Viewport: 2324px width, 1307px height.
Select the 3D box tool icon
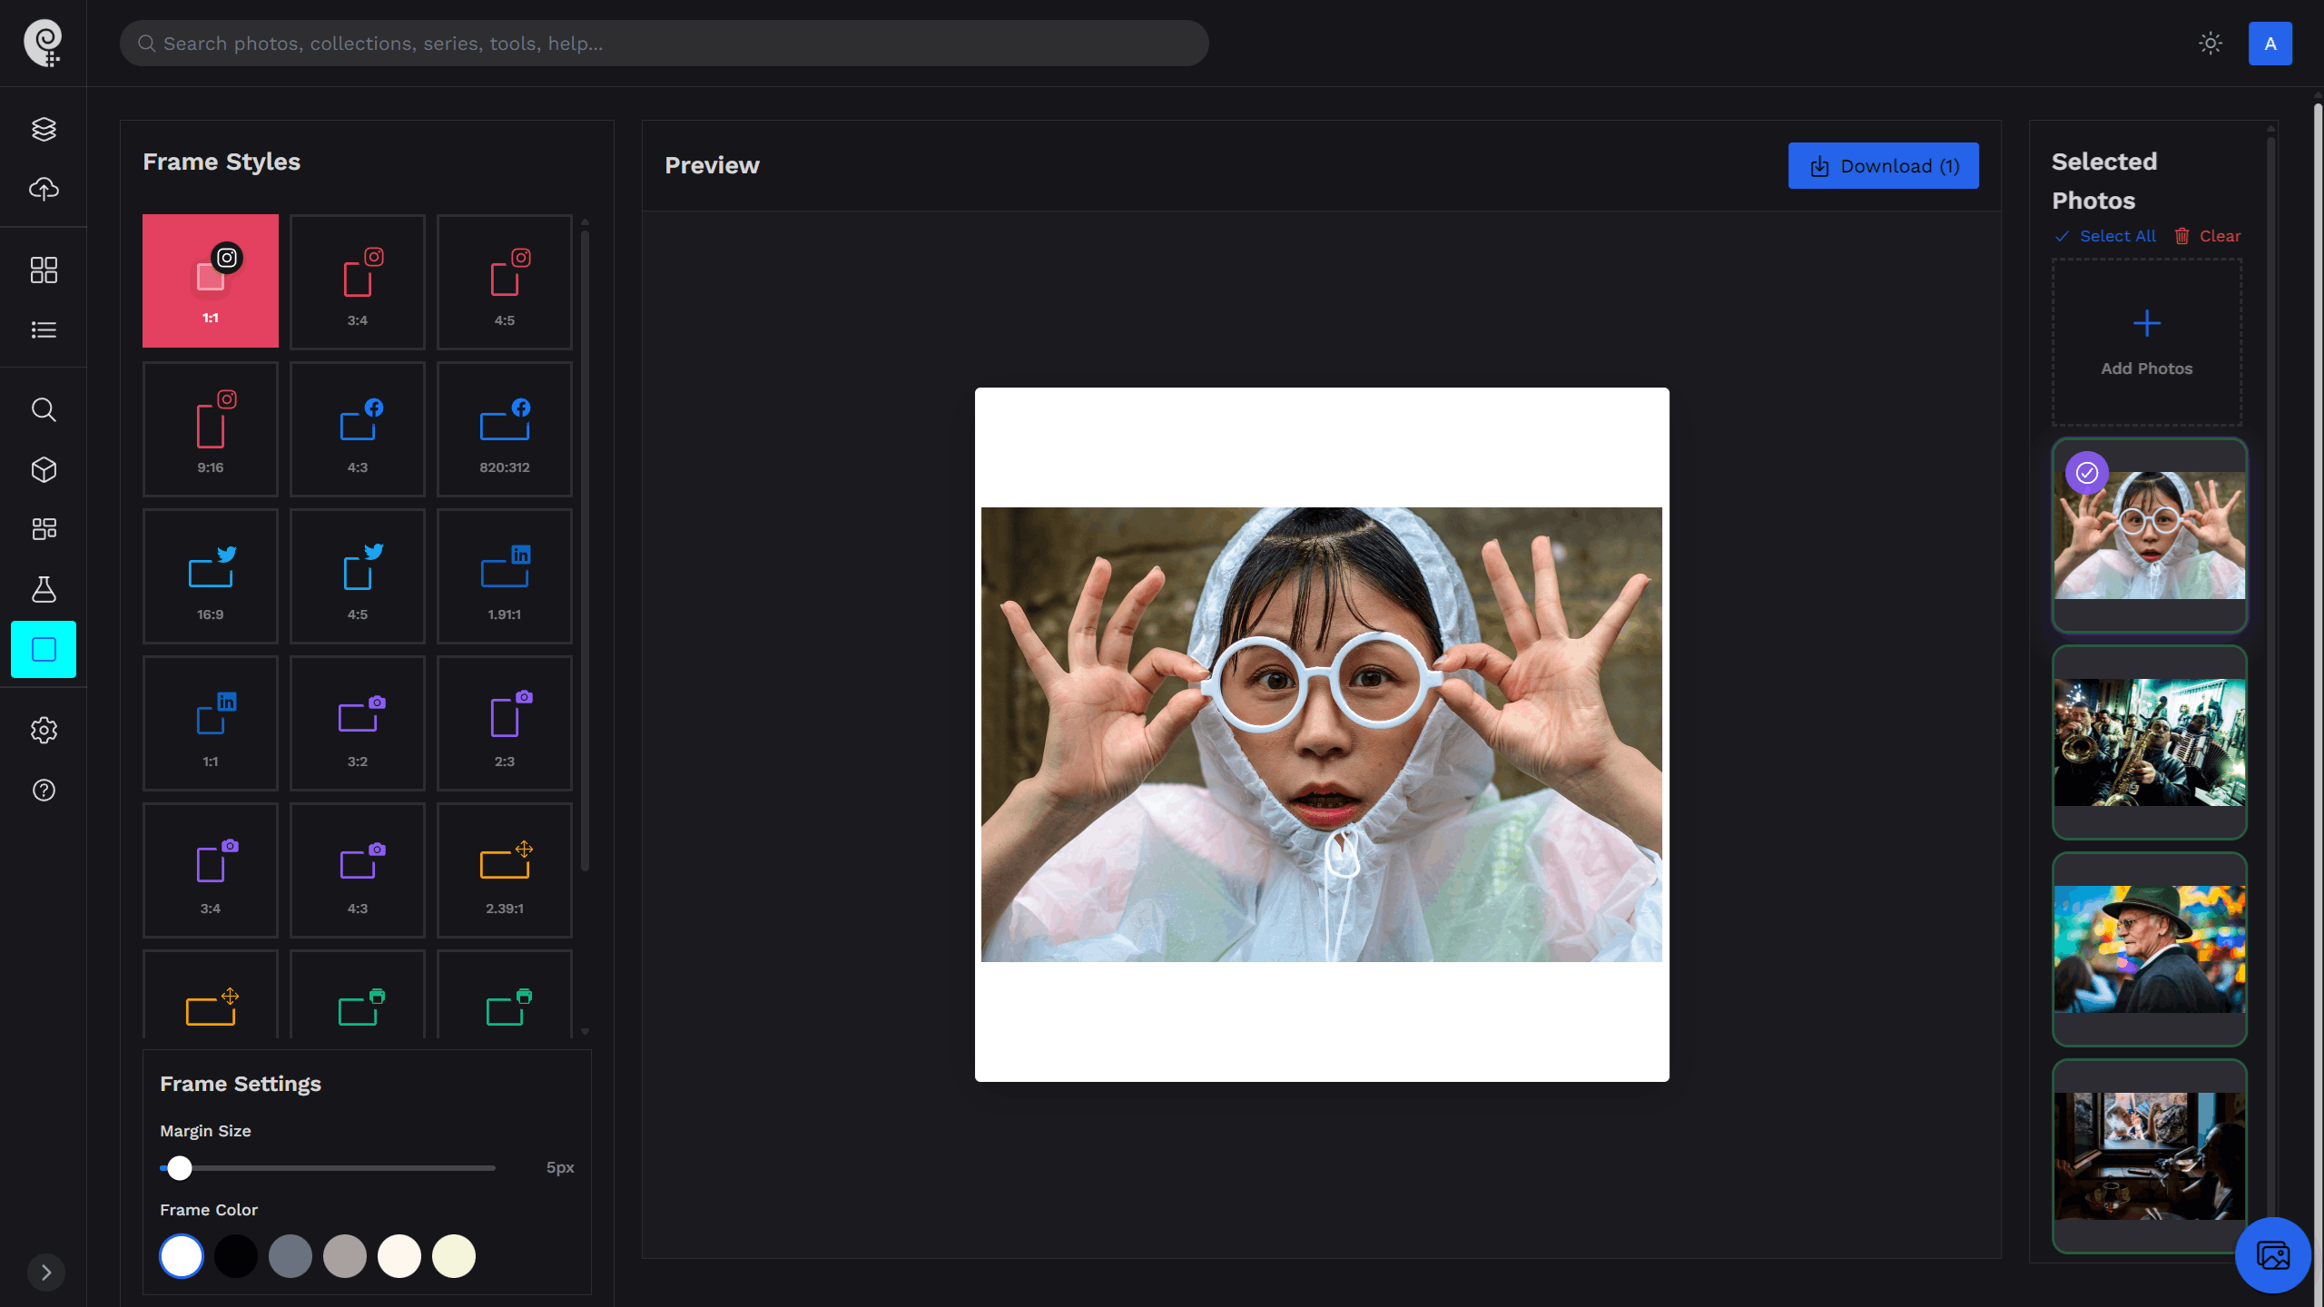[44, 469]
